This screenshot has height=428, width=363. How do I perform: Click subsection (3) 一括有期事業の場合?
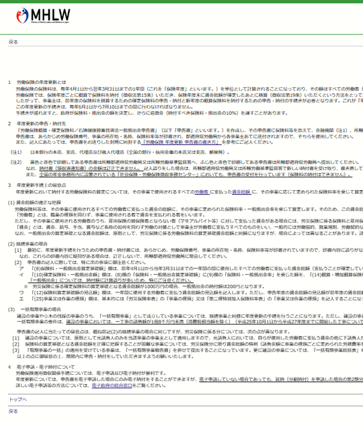click(34, 309)
